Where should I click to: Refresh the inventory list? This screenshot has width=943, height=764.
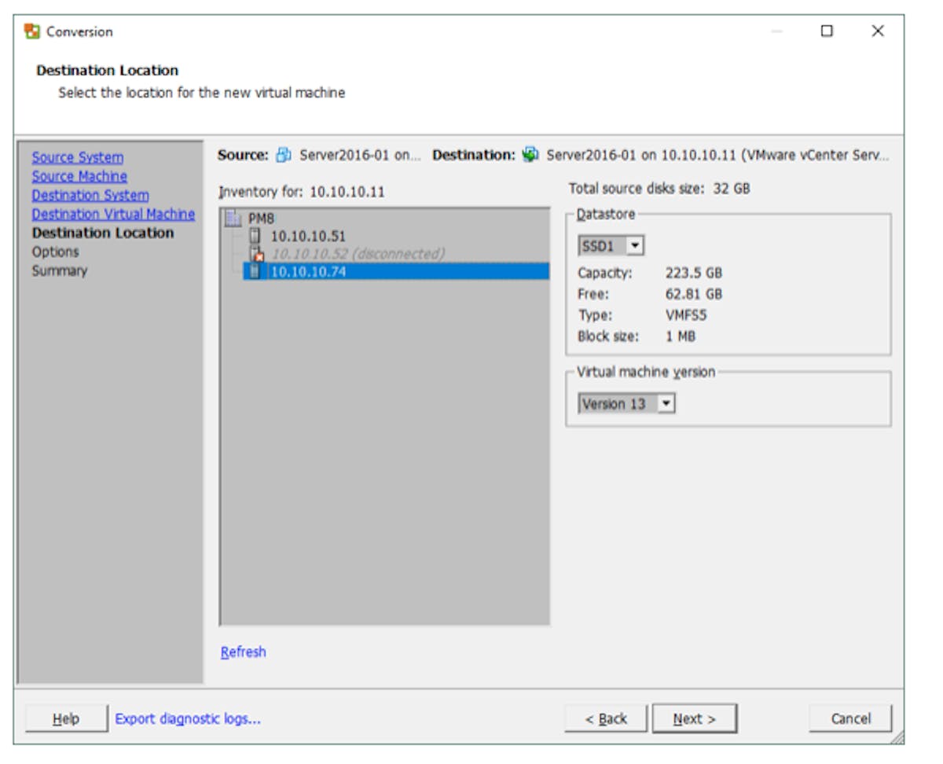pos(243,652)
